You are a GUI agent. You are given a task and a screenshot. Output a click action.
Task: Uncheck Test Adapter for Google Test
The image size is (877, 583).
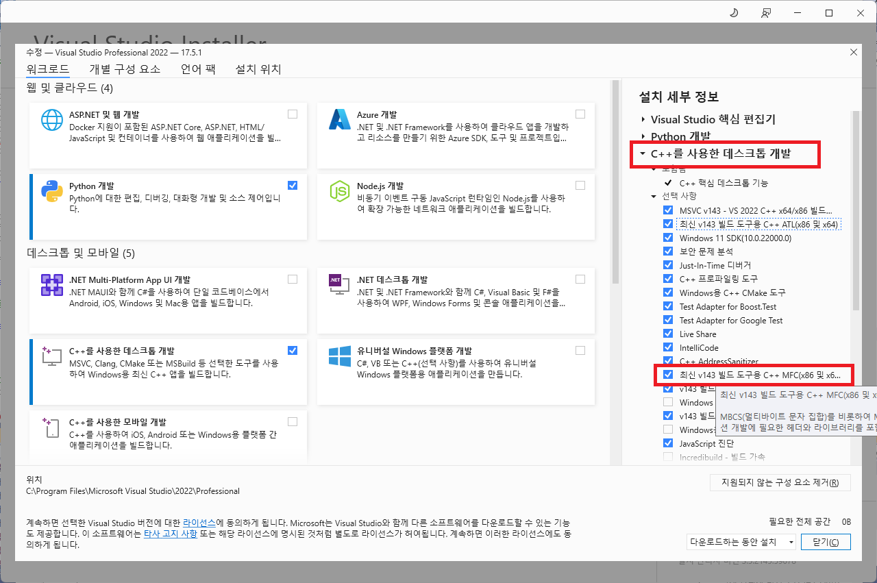click(668, 320)
